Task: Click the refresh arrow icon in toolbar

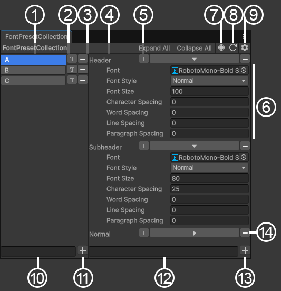Action: coord(232,48)
